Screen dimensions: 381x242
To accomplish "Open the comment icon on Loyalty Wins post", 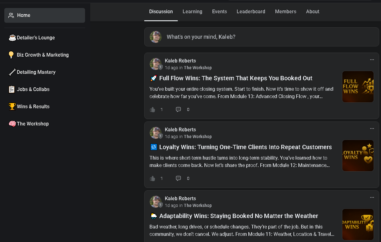I will click(178, 178).
